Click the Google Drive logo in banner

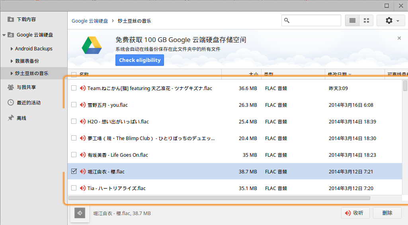pos(92,45)
